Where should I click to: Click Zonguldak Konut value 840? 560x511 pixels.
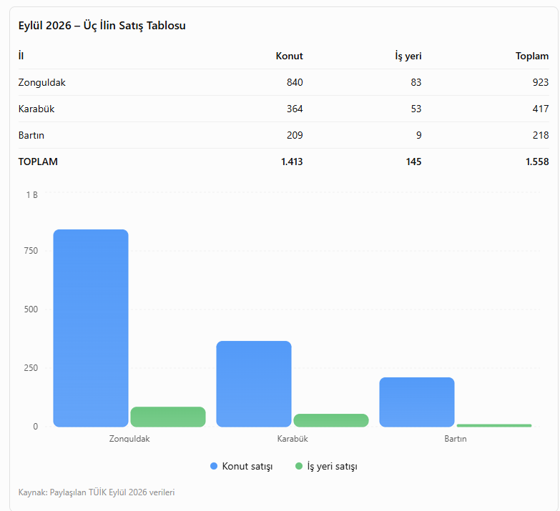pyautogui.click(x=295, y=82)
